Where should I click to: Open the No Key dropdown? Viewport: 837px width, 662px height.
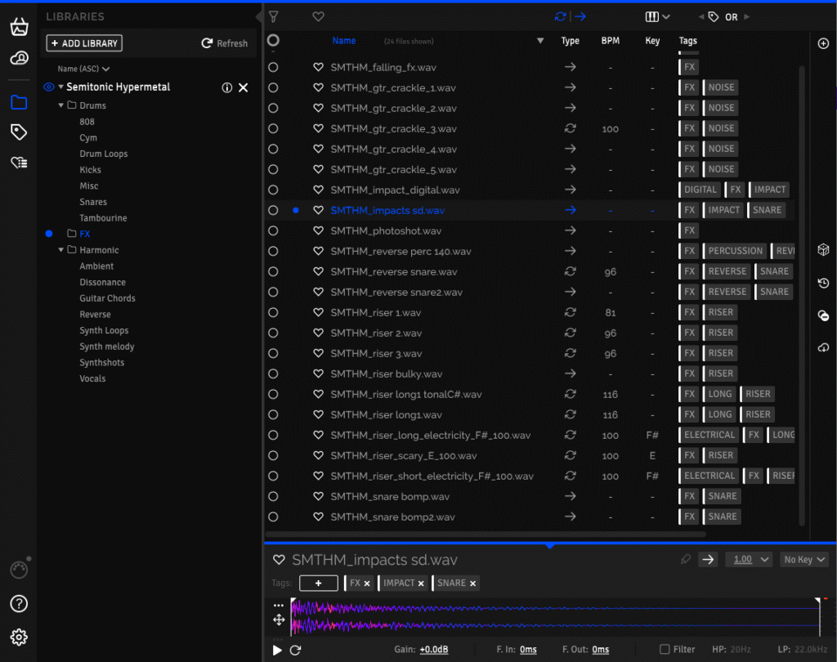(804, 560)
